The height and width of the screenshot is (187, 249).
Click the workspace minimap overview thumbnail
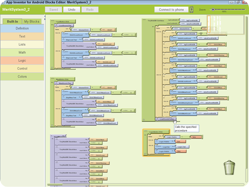225,25
